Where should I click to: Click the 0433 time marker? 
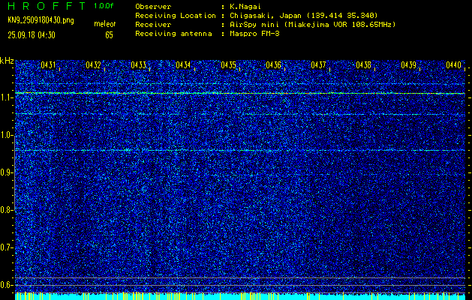[138, 65]
